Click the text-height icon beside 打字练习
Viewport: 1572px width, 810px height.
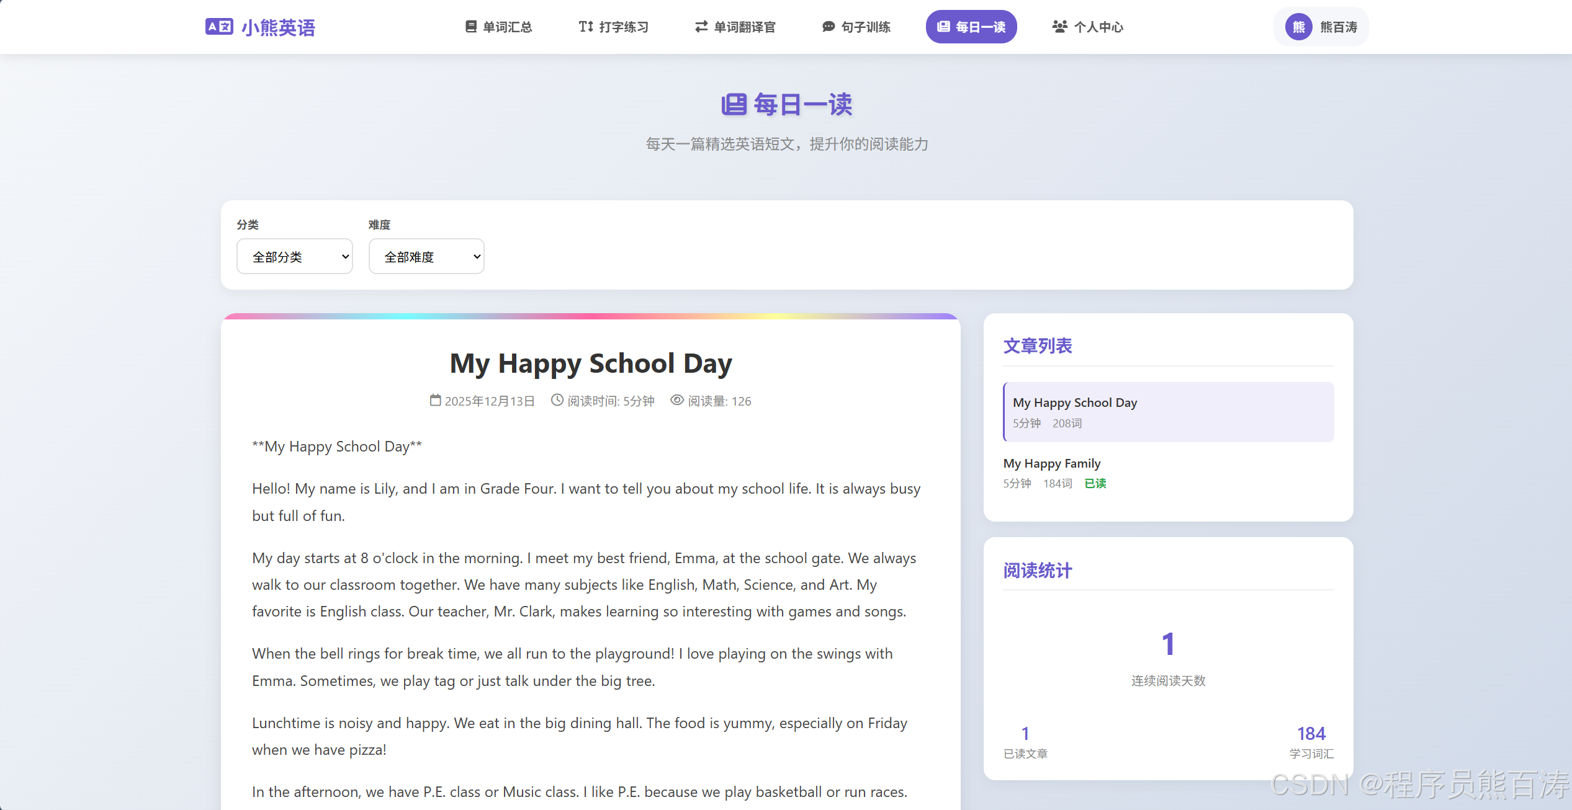586,27
